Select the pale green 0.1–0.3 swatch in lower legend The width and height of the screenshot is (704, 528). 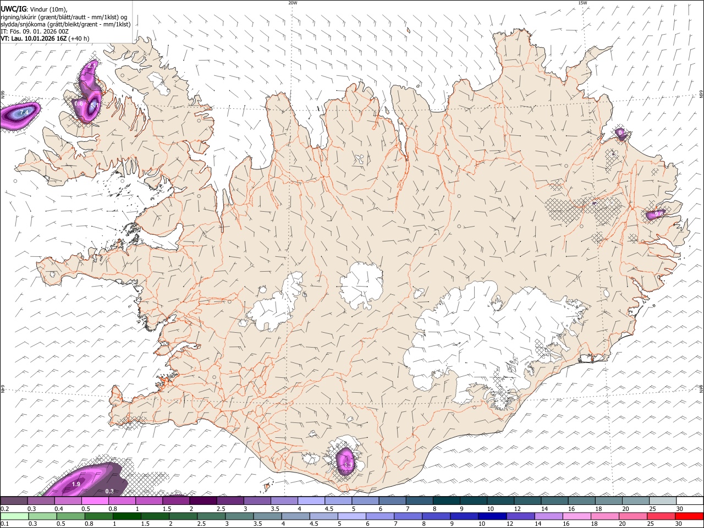point(14,516)
